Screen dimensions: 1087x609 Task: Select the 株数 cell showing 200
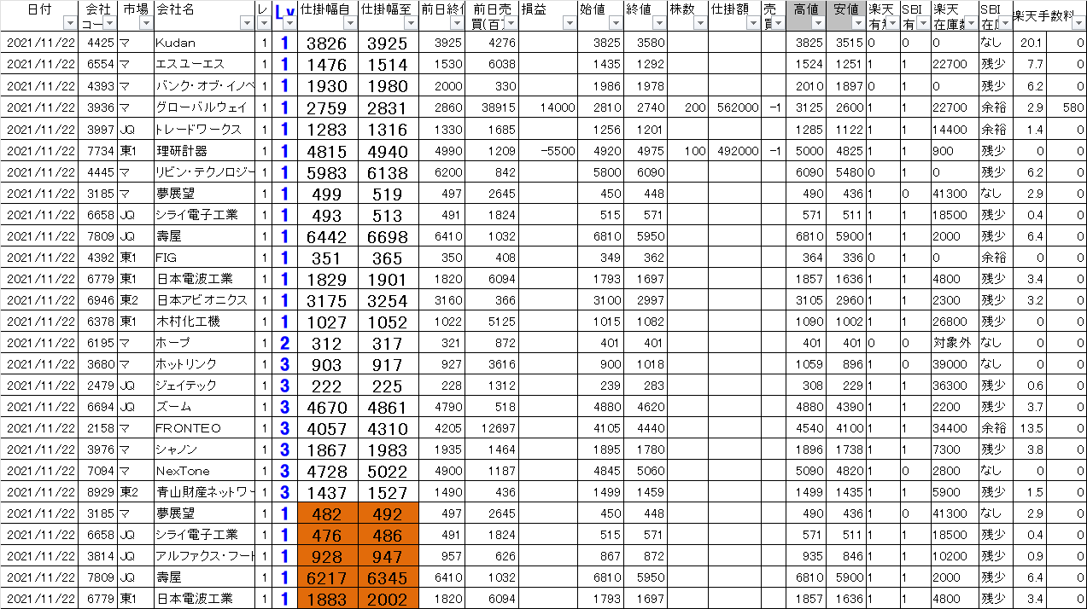click(x=688, y=107)
